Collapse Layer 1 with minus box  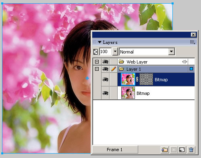pyautogui.click(x=97, y=69)
